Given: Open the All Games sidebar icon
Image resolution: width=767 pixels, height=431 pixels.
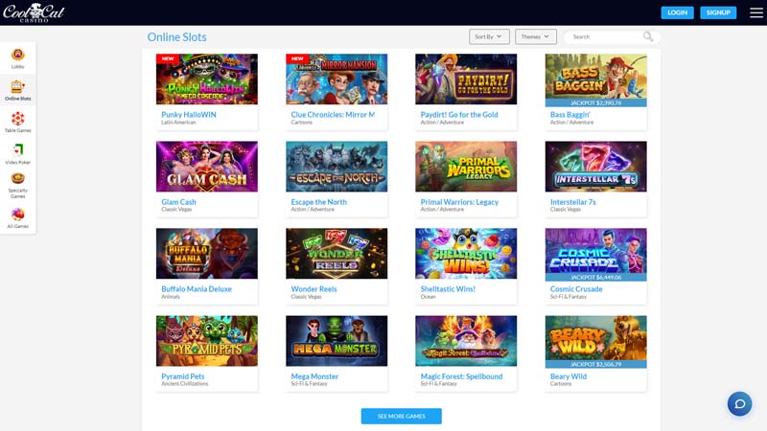Looking at the screenshot, I should point(17,214).
